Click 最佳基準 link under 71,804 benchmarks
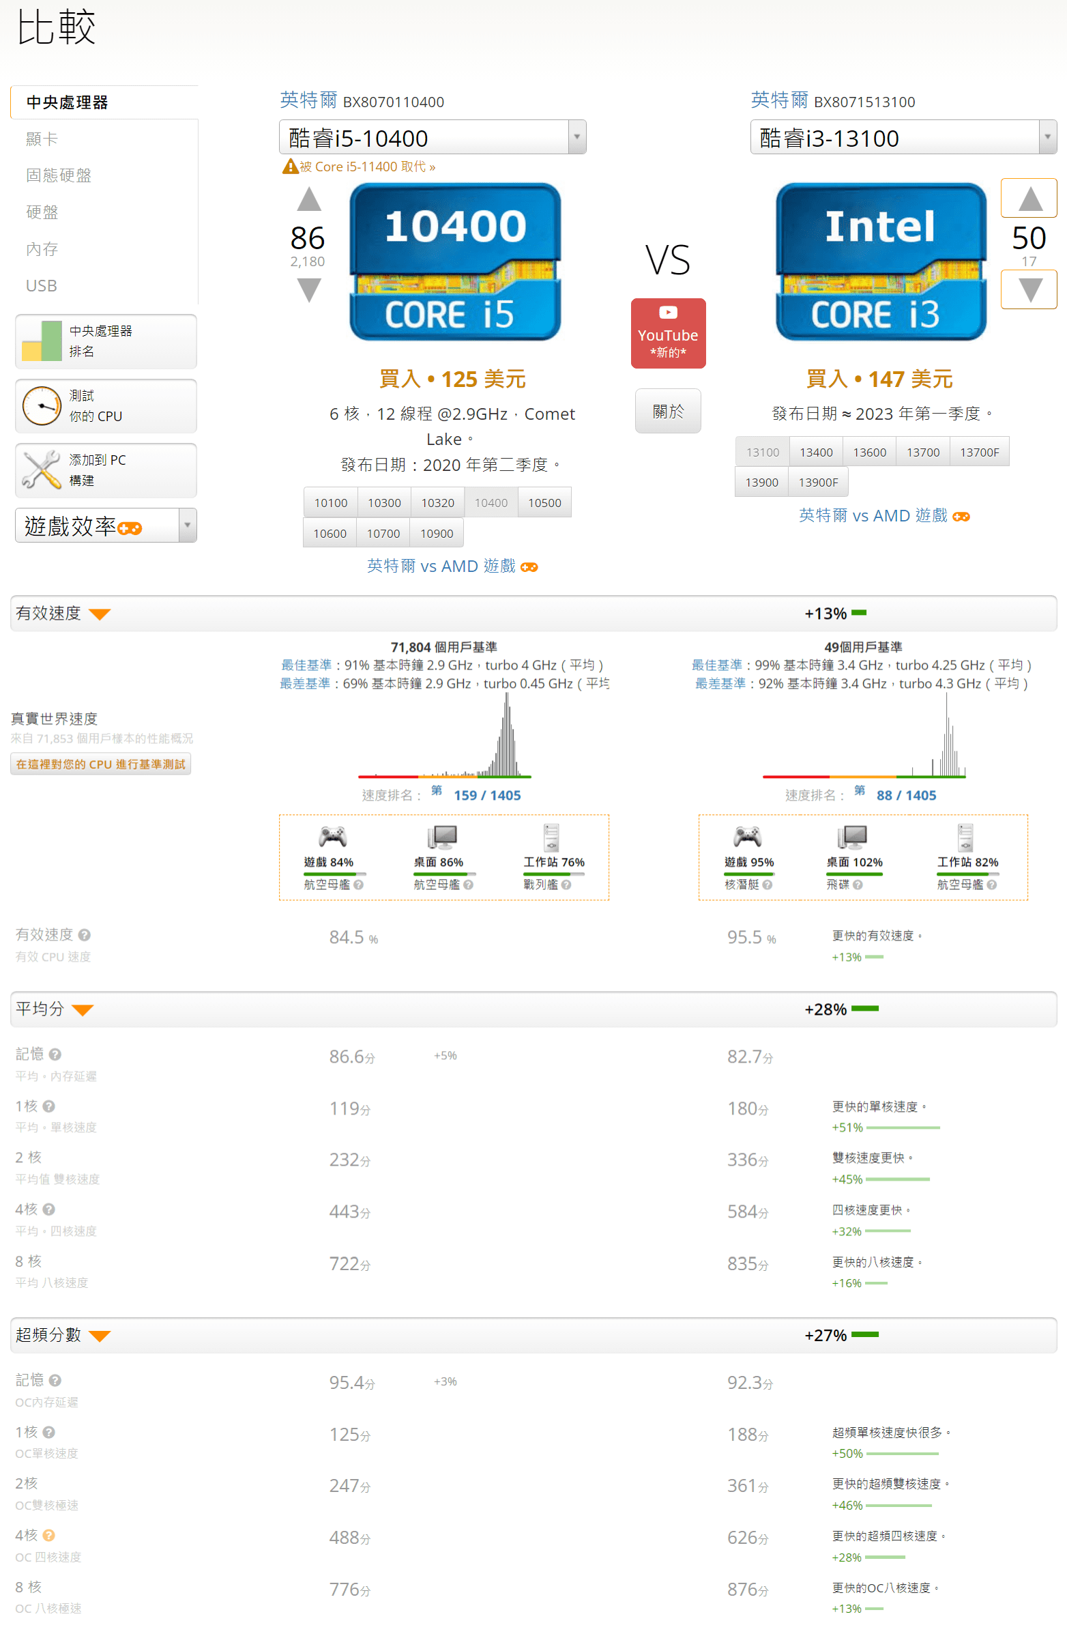Viewport: 1067px width, 1636px height. tap(306, 665)
